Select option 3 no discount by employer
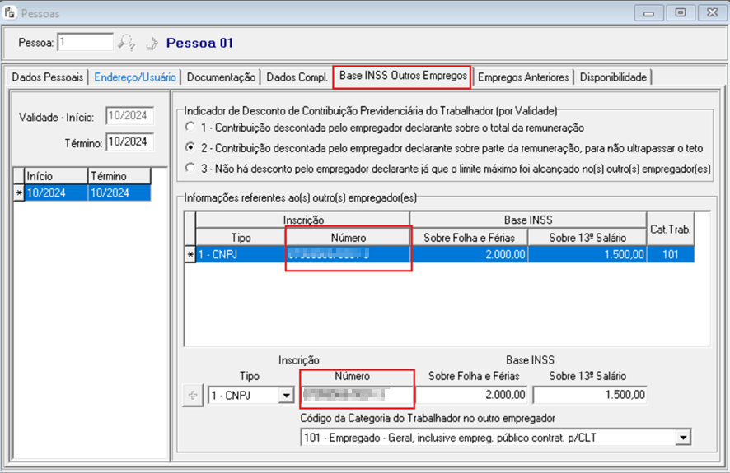This screenshot has height=473, width=730. [x=191, y=169]
